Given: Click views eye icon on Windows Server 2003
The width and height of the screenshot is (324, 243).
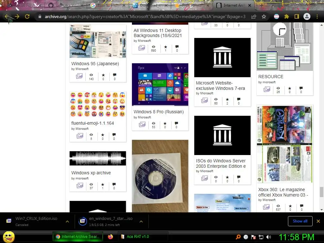Looking at the screenshot, I should [x=216, y=177].
